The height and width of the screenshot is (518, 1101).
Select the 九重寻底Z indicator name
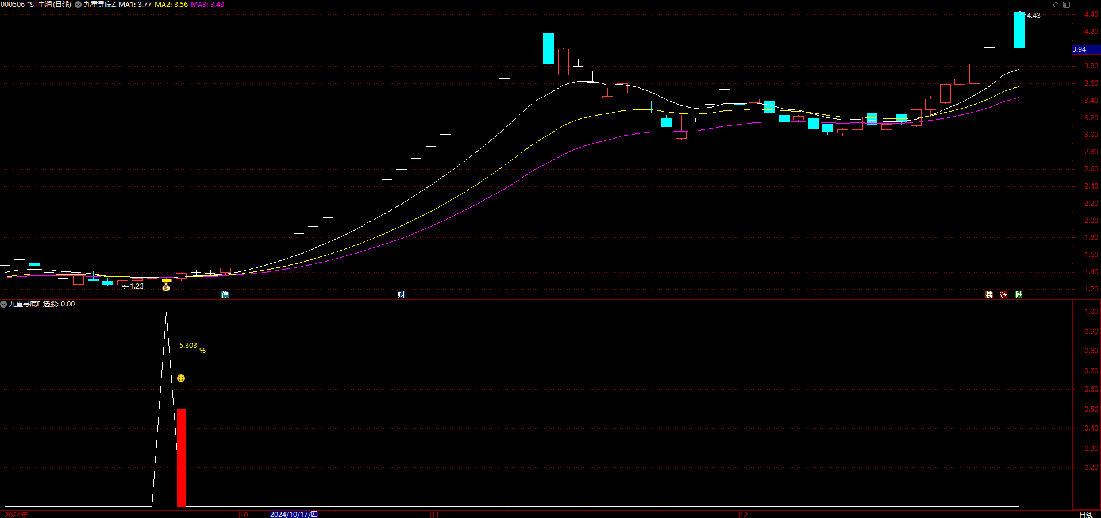(99, 5)
